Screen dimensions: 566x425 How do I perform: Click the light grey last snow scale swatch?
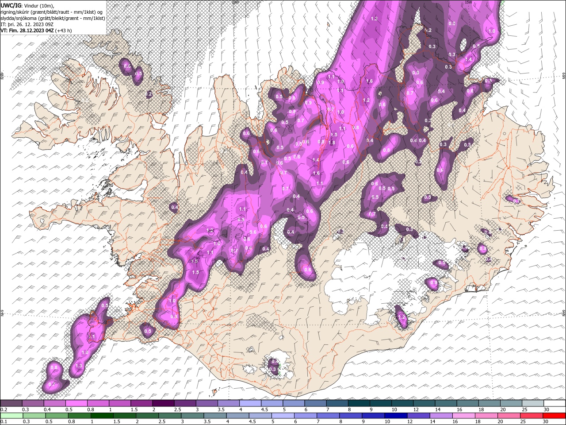[533, 403]
